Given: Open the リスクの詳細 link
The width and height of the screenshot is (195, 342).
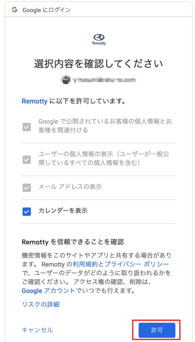Looking at the screenshot, I should click(41, 304).
